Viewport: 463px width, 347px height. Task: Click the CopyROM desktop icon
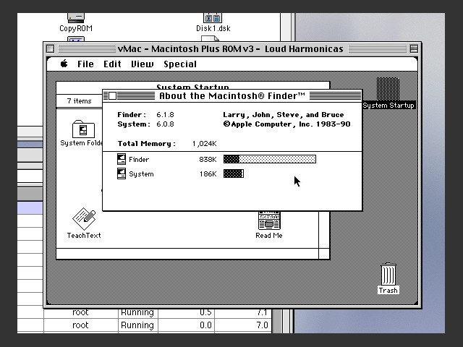[x=76, y=17]
